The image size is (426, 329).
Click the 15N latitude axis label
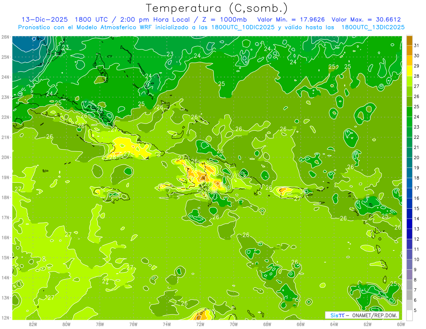point(5,257)
